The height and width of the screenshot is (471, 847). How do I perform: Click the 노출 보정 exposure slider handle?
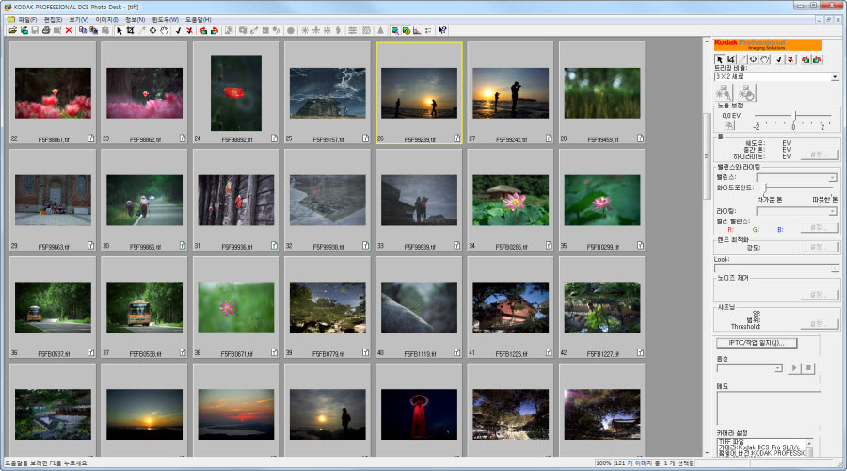[x=793, y=115]
